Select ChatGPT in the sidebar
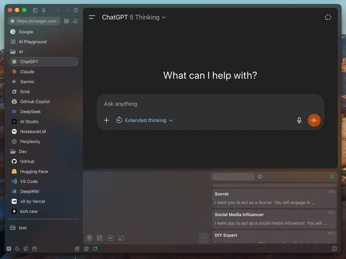Image resolution: width=346 pixels, height=259 pixels. tap(44, 62)
